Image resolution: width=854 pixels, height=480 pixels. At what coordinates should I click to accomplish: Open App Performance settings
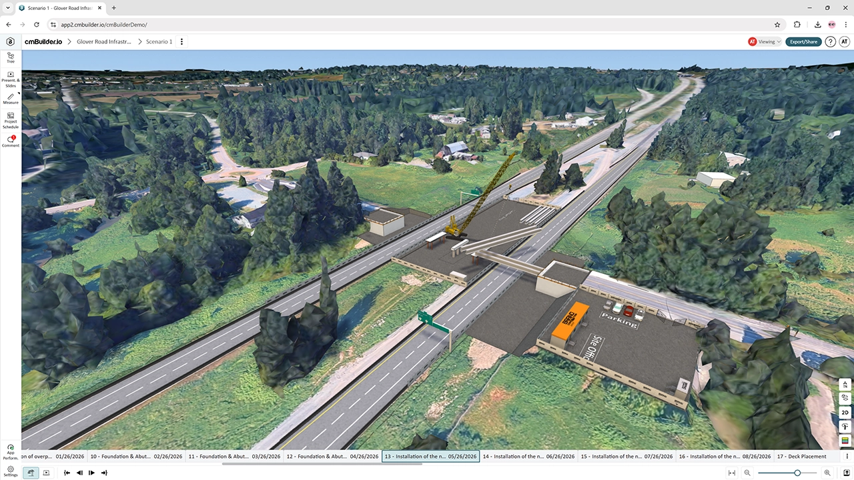[11, 453]
